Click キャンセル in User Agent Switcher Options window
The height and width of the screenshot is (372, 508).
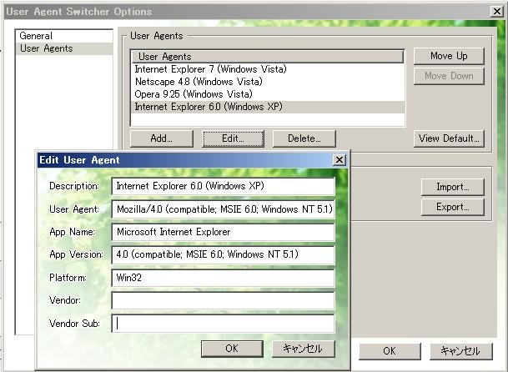pos(460,351)
